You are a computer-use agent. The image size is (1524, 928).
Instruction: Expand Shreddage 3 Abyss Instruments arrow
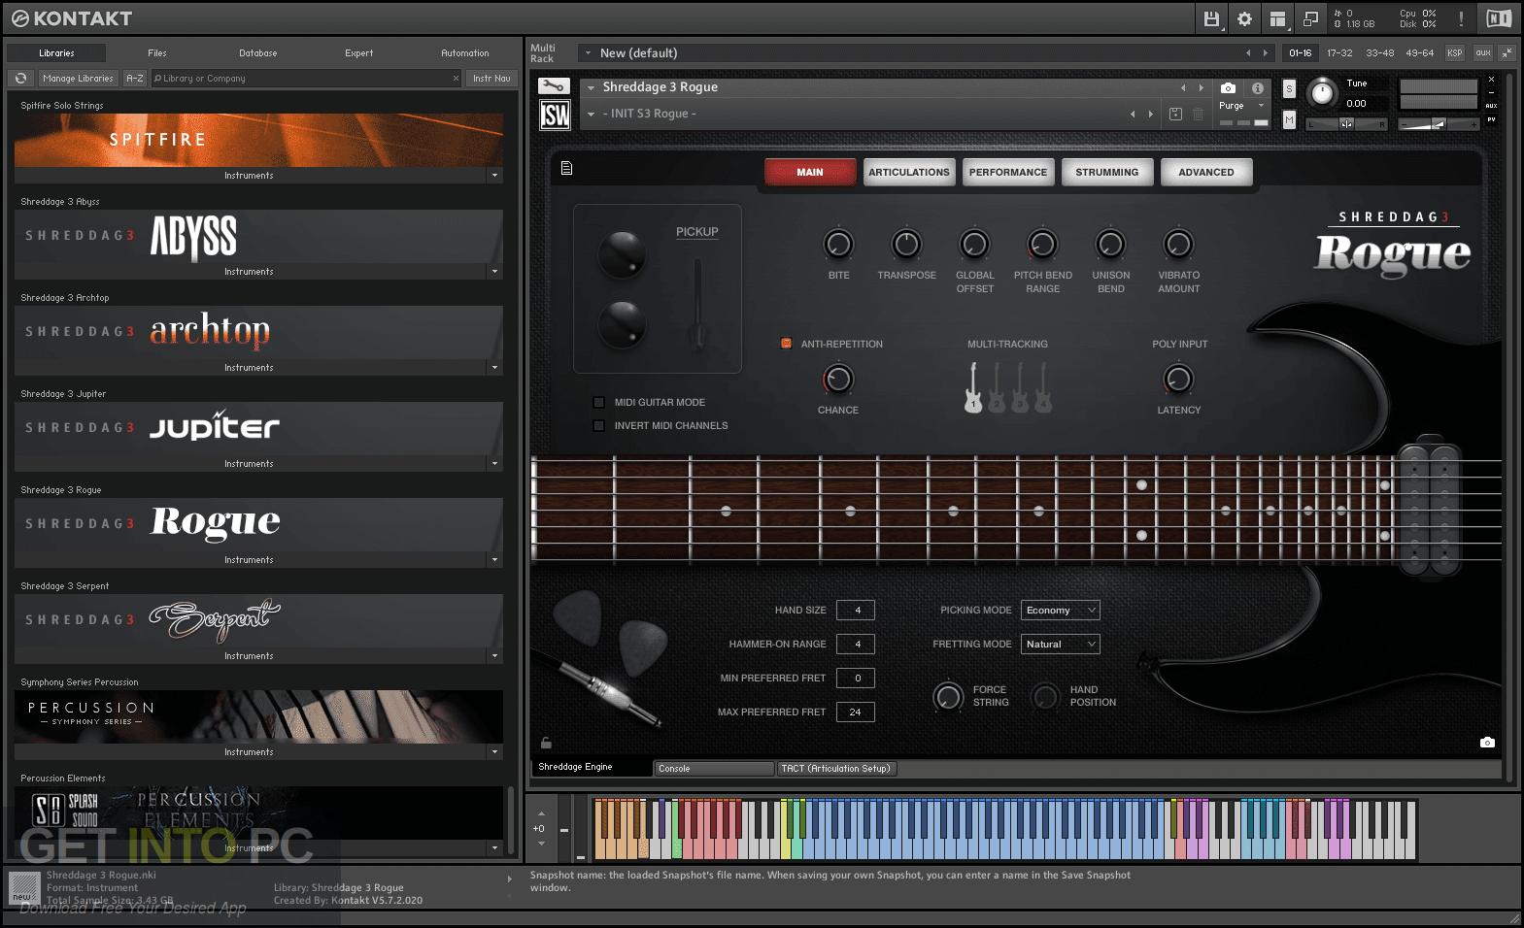[494, 272]
